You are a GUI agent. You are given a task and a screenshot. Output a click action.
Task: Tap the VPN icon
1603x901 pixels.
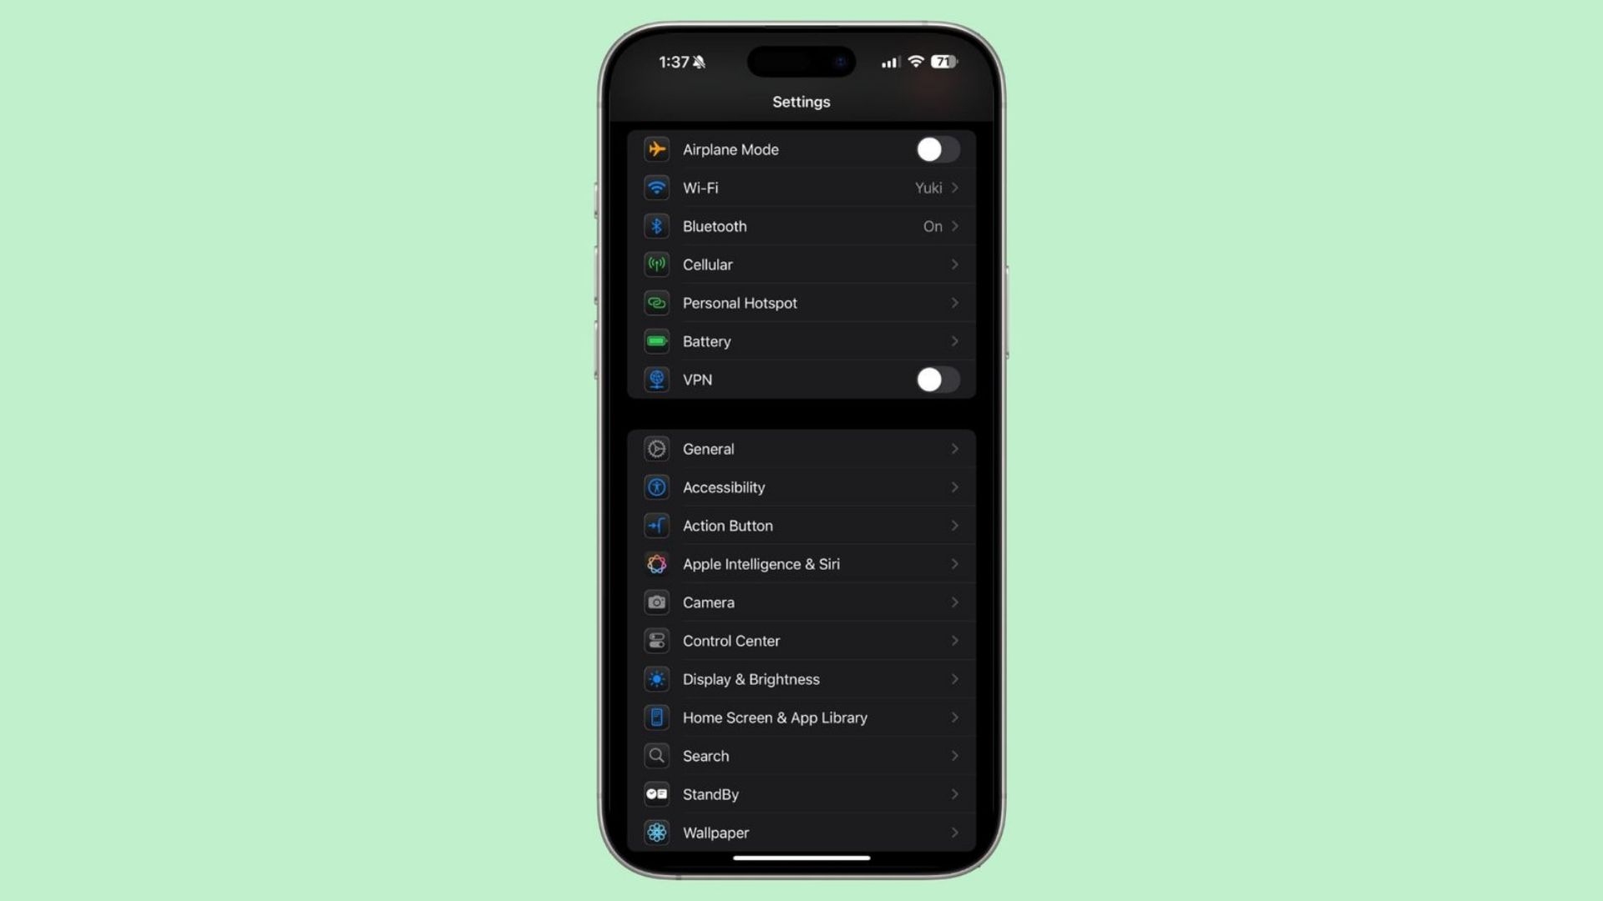[656, 379]
